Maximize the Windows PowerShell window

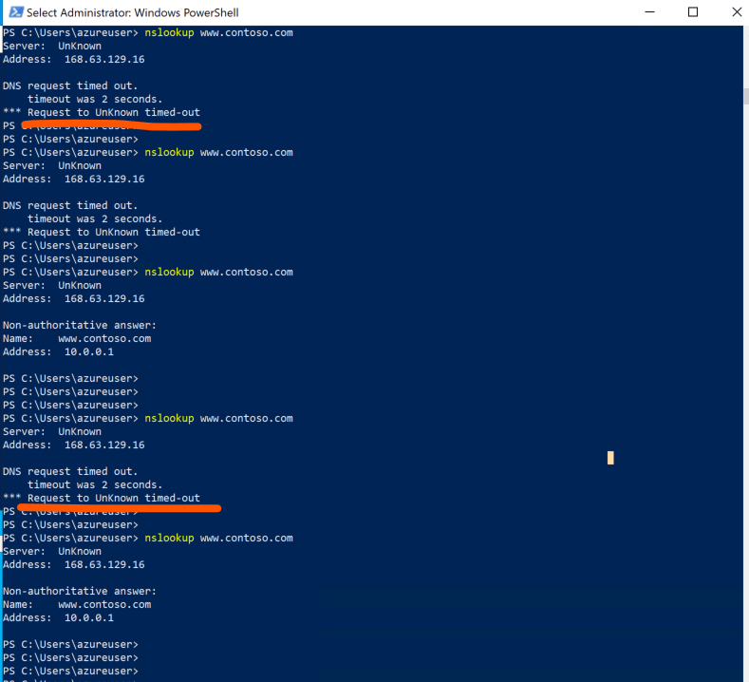click(x=693, y=12)
